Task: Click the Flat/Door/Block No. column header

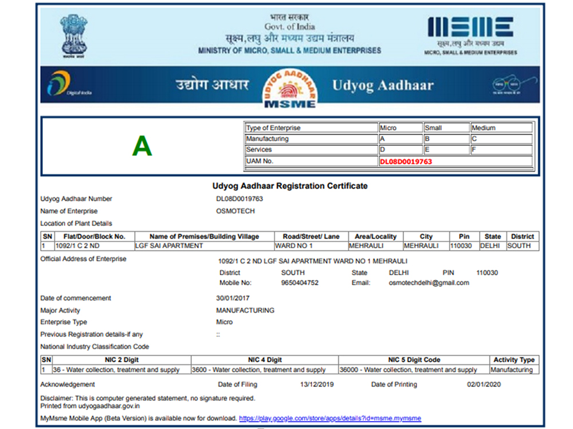Action: 95,236
